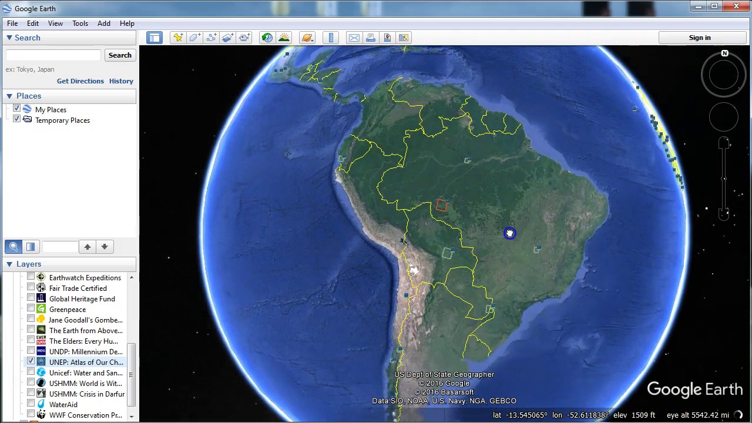Enable USHMM: Crisis in Darfur checkbox
Viewport: 752px width, 423px height.
point(31,394)
